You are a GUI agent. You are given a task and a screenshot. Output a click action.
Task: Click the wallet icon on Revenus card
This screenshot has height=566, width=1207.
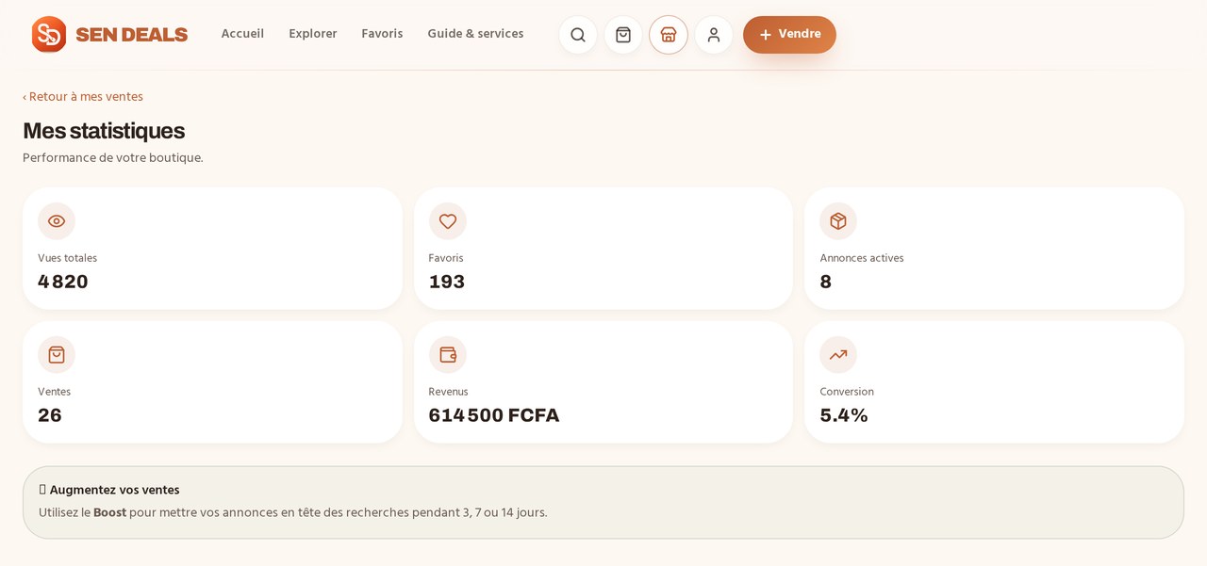tap(448, 355)
